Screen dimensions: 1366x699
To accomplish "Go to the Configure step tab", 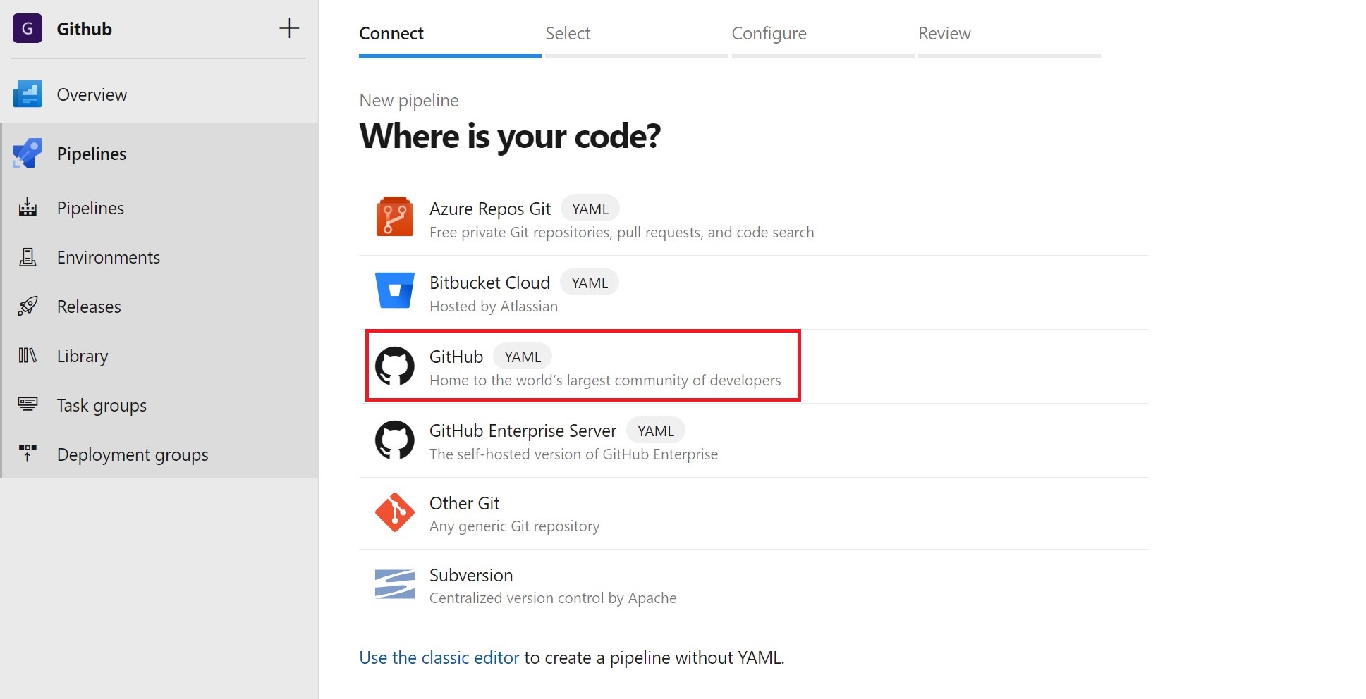I will 823,39.
